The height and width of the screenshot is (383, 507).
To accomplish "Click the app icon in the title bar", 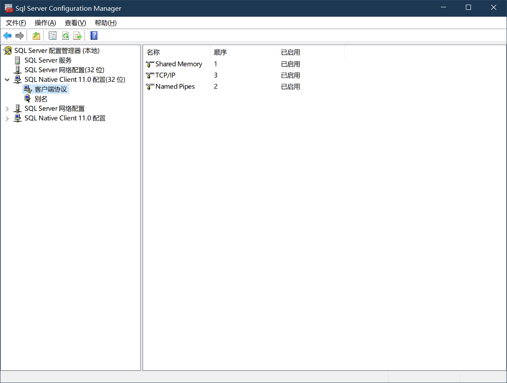I will coord(9,8).
